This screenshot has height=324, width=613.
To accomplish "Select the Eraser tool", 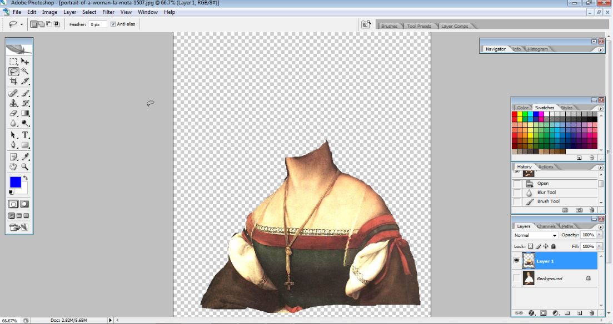I will coord(13,113).
